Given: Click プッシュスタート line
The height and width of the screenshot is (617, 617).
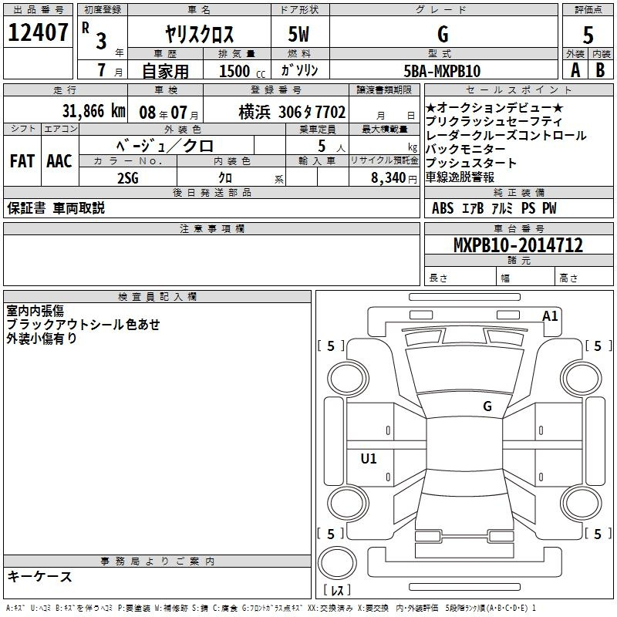Looking at the screenshot, I should (x=471, y=163).
